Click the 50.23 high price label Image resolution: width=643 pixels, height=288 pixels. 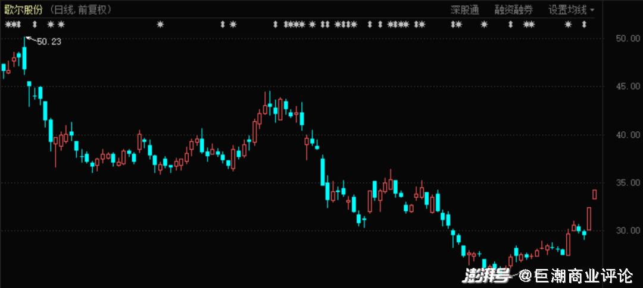49,42
